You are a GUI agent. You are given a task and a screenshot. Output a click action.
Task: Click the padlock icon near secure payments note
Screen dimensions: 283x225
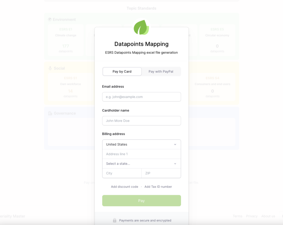115,220
